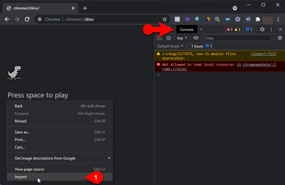Close the DevTools panel

(281, 29)
